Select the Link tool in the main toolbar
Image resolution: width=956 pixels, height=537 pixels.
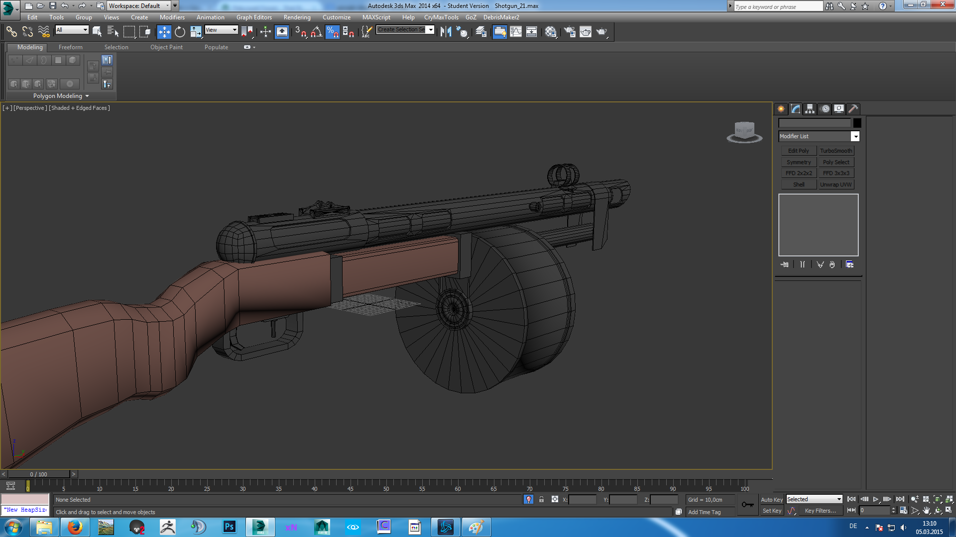click(11, 32)
